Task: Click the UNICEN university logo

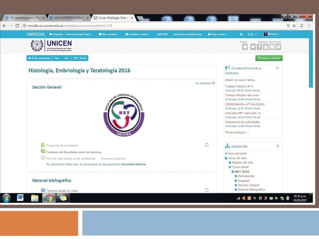Action: coord(51,45)
